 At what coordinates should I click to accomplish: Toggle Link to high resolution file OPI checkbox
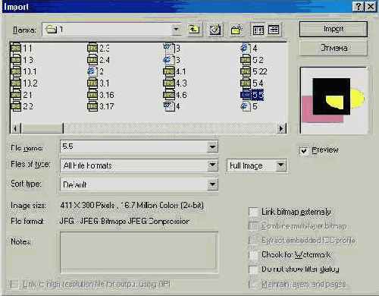(14, 284)
